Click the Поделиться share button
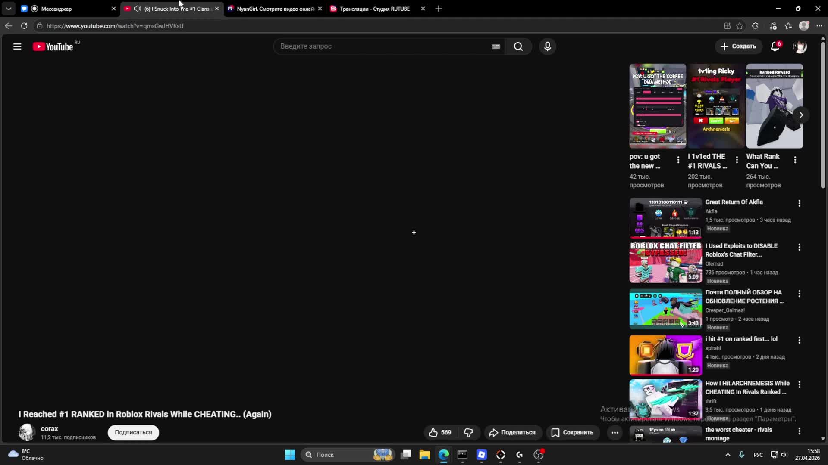 (x=512, y=432)
